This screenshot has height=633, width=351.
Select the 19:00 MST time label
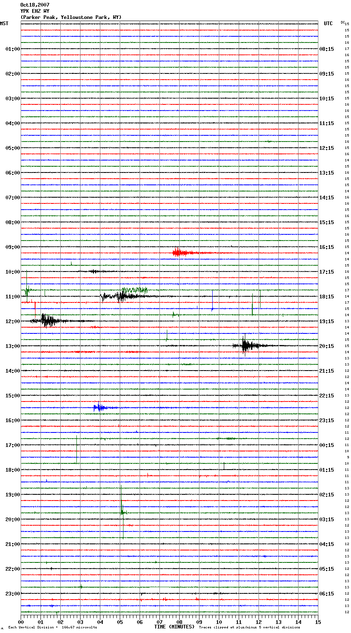click(x=13, y=495)
